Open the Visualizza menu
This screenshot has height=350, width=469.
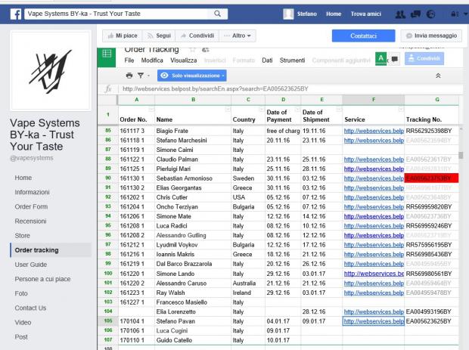click(184, 60)
